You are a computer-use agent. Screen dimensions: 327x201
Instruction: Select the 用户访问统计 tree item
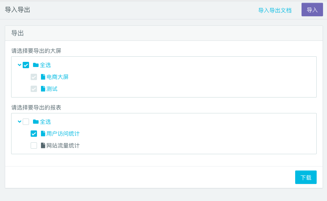[63, 134]
